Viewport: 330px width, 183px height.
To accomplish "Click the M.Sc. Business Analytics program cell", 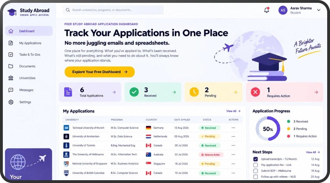I will 125,164.
